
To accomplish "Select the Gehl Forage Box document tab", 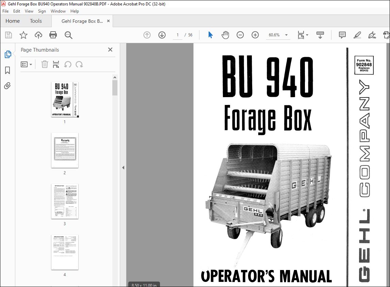I will (82, 21).
